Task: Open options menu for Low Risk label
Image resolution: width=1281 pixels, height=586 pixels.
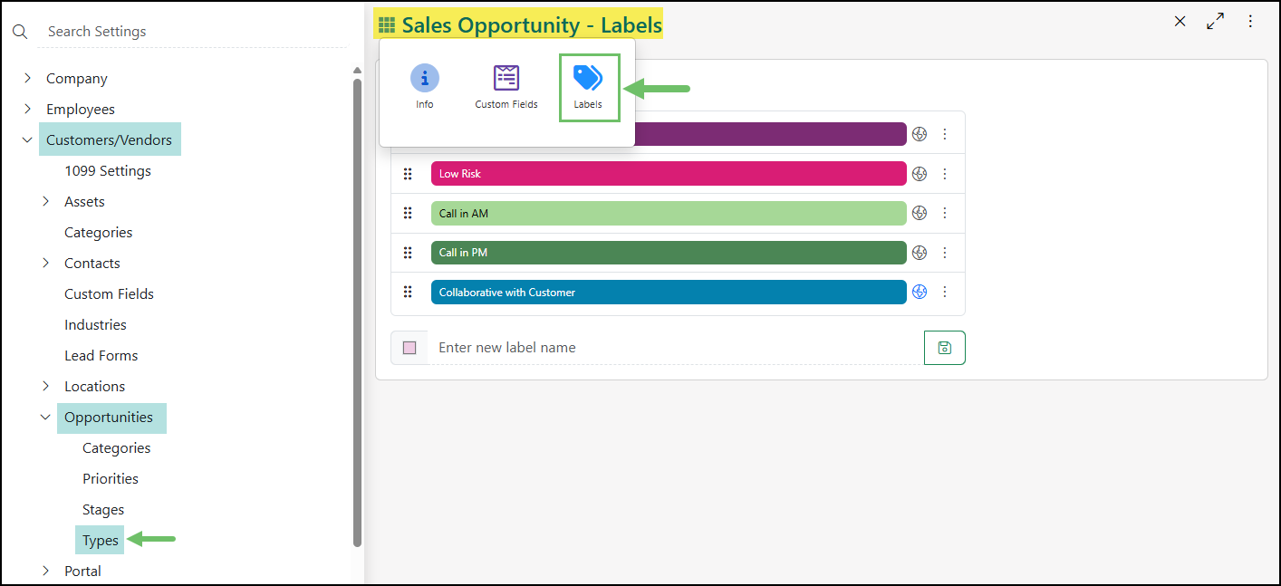Action: tap(945, 174)
